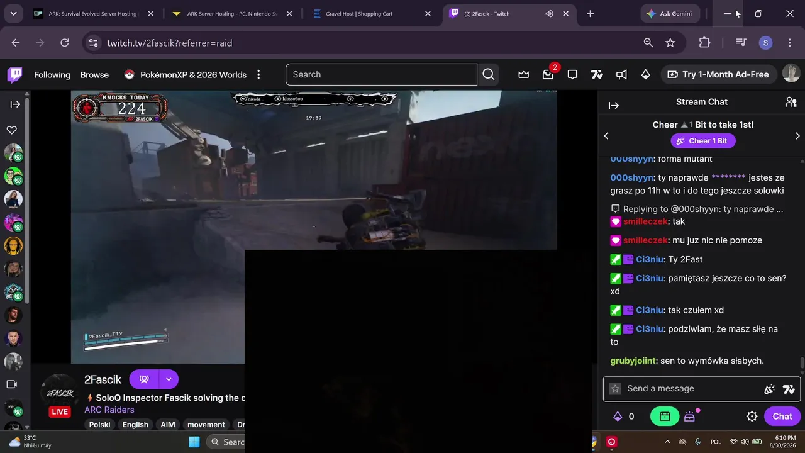Screen dimensions: 805x453
Task: Toggle the purple raid follow button beside 2Fascik
Action: click(x=144, y=379)
